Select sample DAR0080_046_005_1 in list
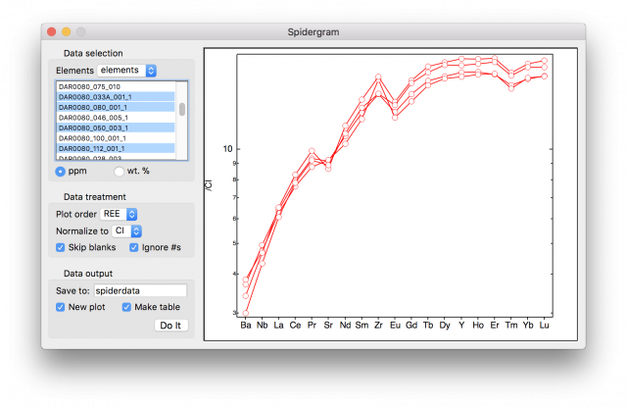Screen dimensions: 627x408 (116, 118)
